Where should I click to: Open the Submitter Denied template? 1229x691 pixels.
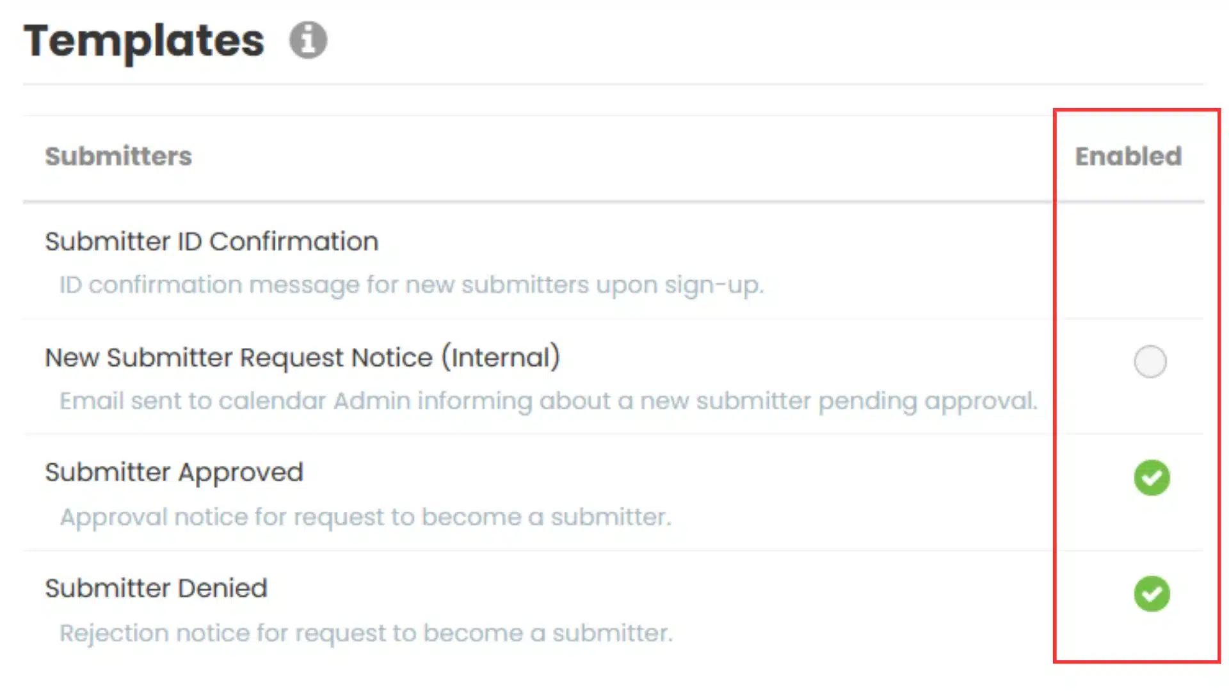coord(156,587)
